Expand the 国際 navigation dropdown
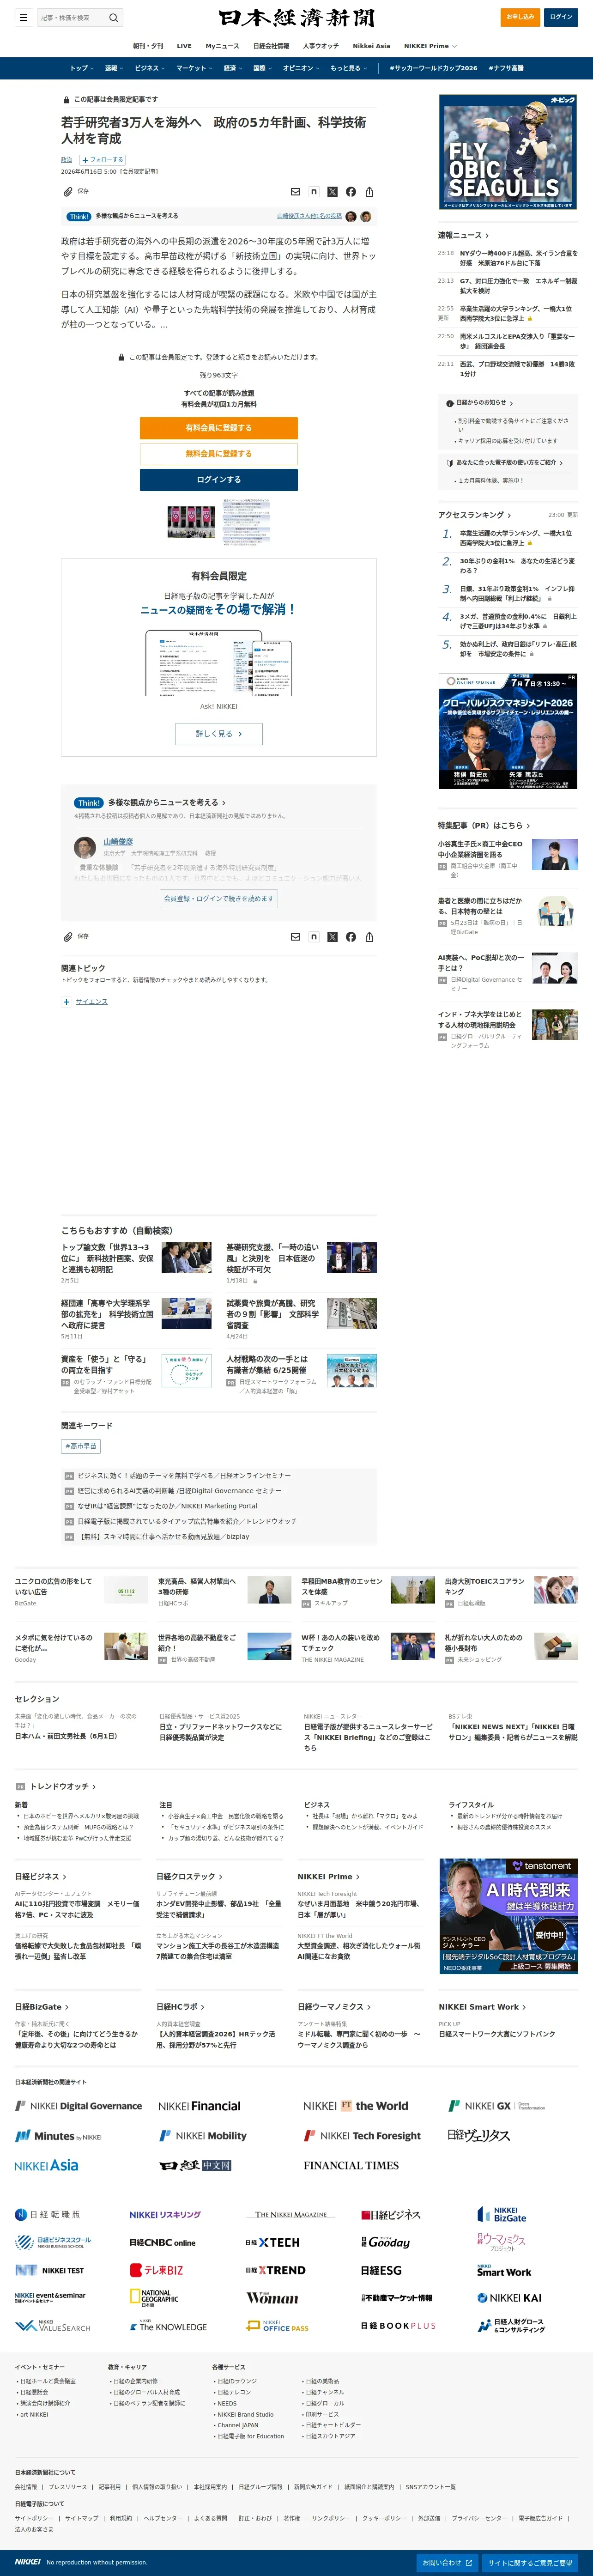This screenshot has height=2576, width=593. pos(262,68)
